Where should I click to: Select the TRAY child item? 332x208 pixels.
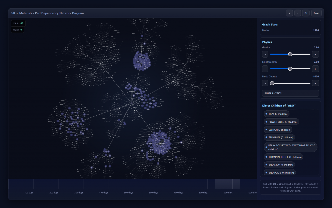276,114
